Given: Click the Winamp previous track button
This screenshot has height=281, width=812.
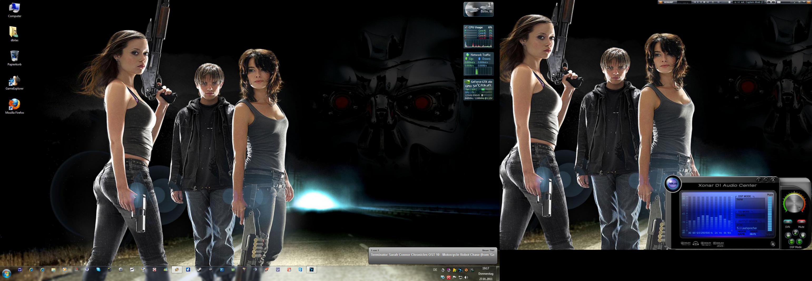Looking at the screenshot, I should tap(695, 2).
